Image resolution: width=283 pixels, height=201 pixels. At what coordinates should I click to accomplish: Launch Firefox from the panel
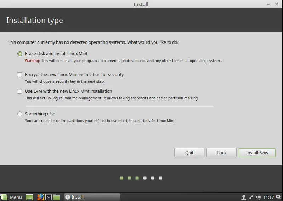coord(41,197)
